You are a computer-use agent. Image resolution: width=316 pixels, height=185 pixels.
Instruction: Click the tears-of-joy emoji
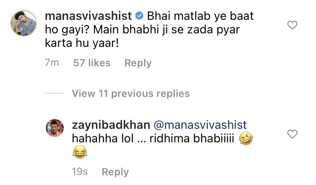click(80, 152)
